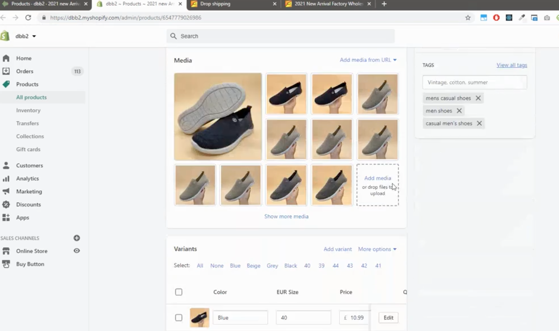
Task: Click the Home icon in sidebar
Action: (x=6, y=58)
